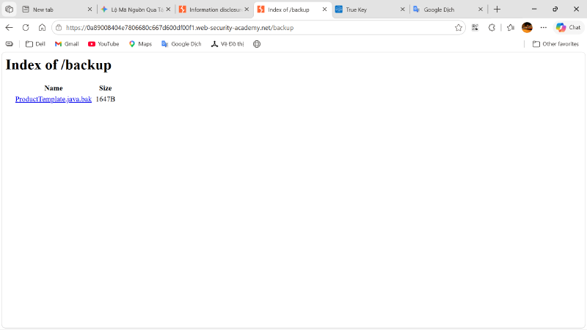Open a new browser tab
The height and width of the screenshot is (330, 587).
tap(497, 10)
